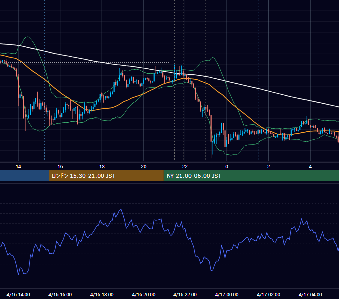Viewport: 339px width, 299px height.
Task: Click the 4/16 20:00 label on indicator axis
Action: (x=144, y=294)
